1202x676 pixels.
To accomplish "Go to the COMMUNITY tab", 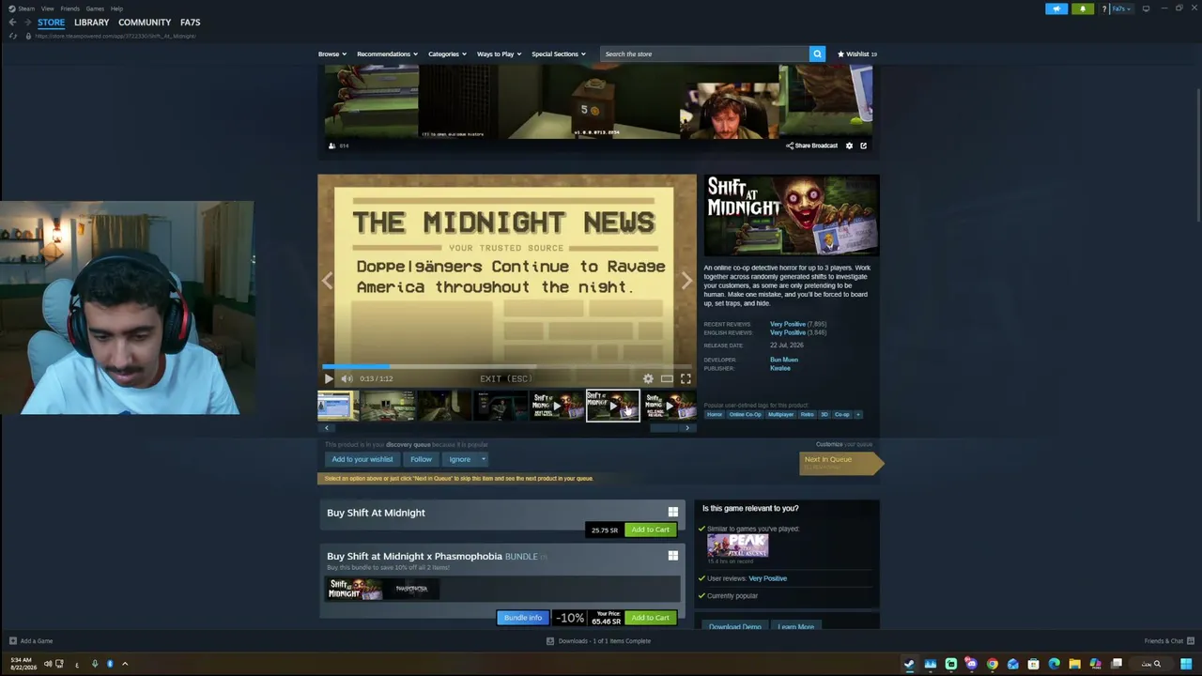I will point(145,23).
